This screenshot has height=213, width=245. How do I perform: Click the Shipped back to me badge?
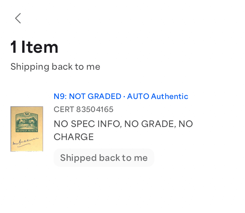104,158
